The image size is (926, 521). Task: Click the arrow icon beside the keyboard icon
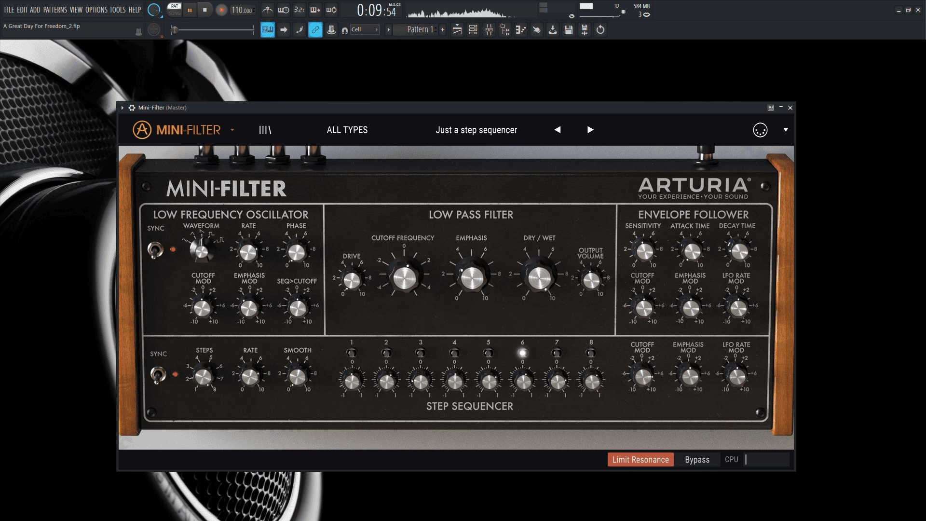284,30
